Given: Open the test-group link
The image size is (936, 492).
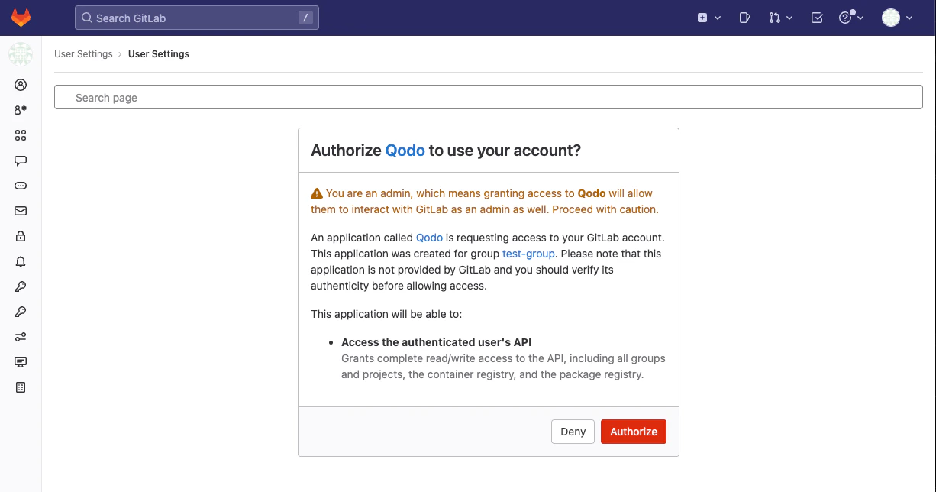Looking at the screenshot, I should [x=528, y=254].
